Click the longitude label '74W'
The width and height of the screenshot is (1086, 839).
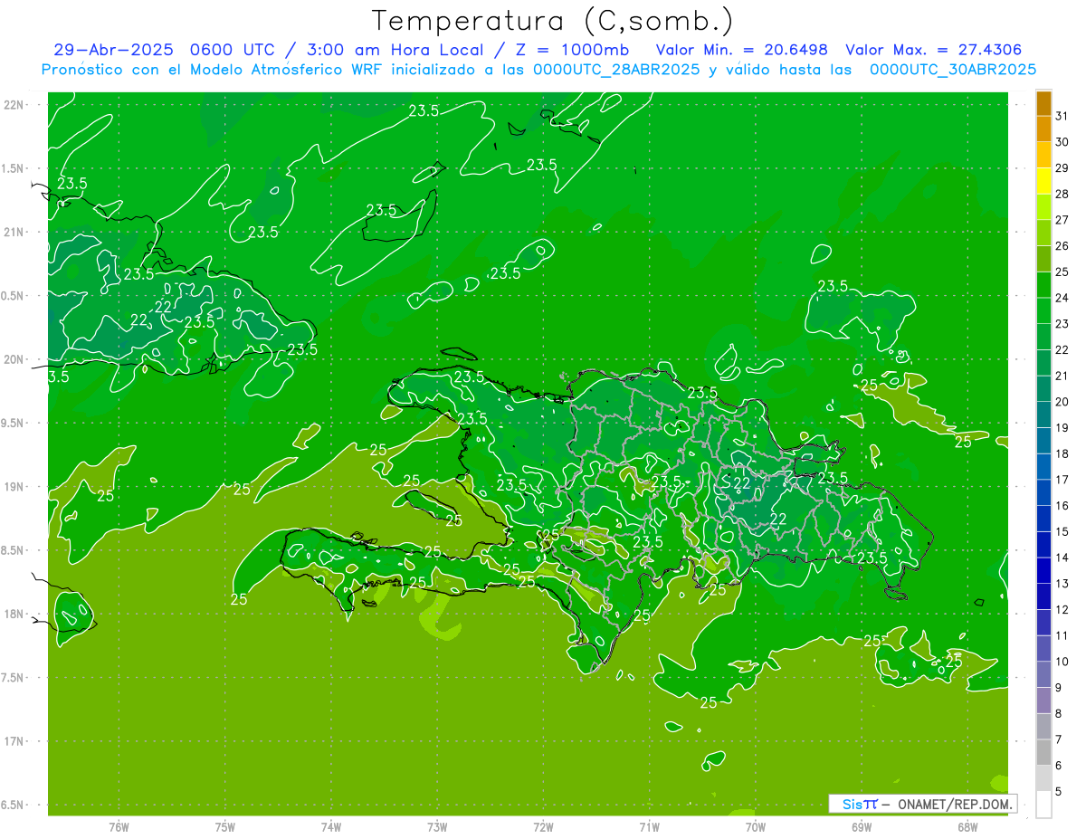coord(331,827)
